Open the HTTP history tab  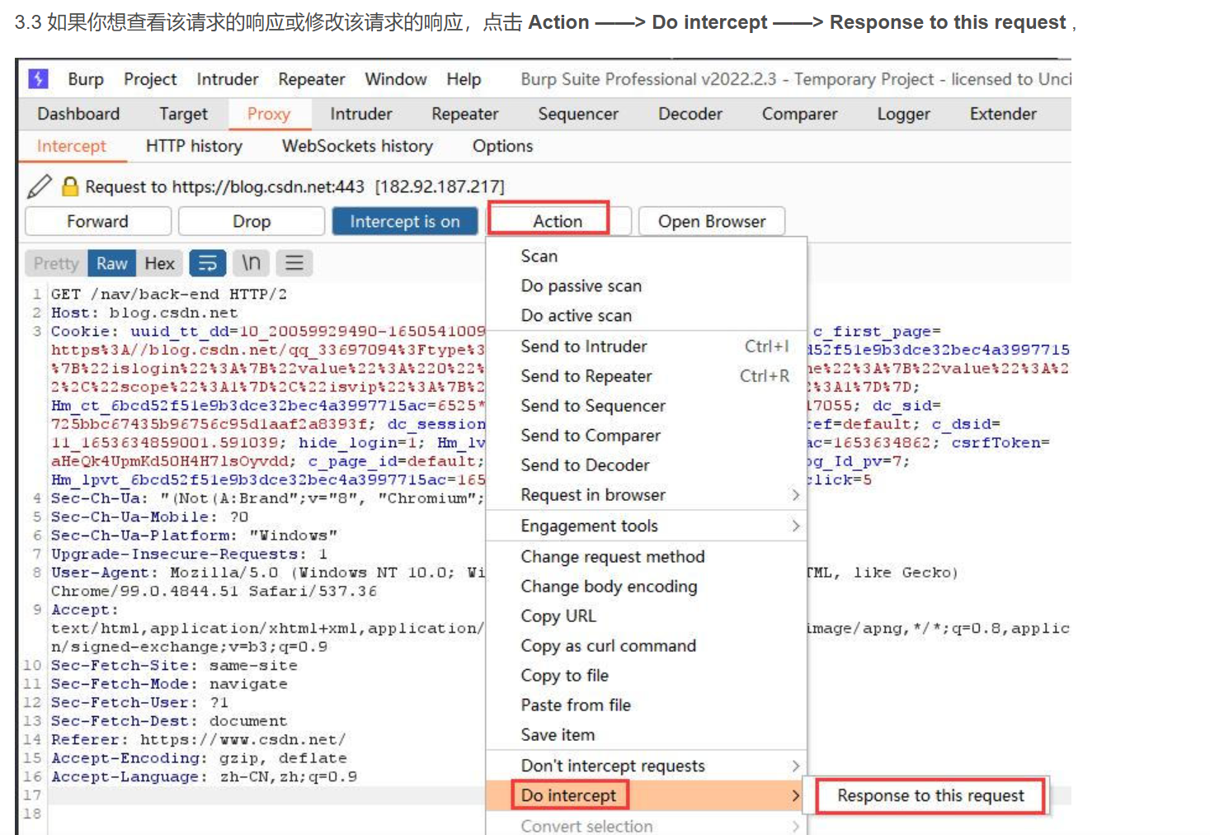tap(194, 146)
